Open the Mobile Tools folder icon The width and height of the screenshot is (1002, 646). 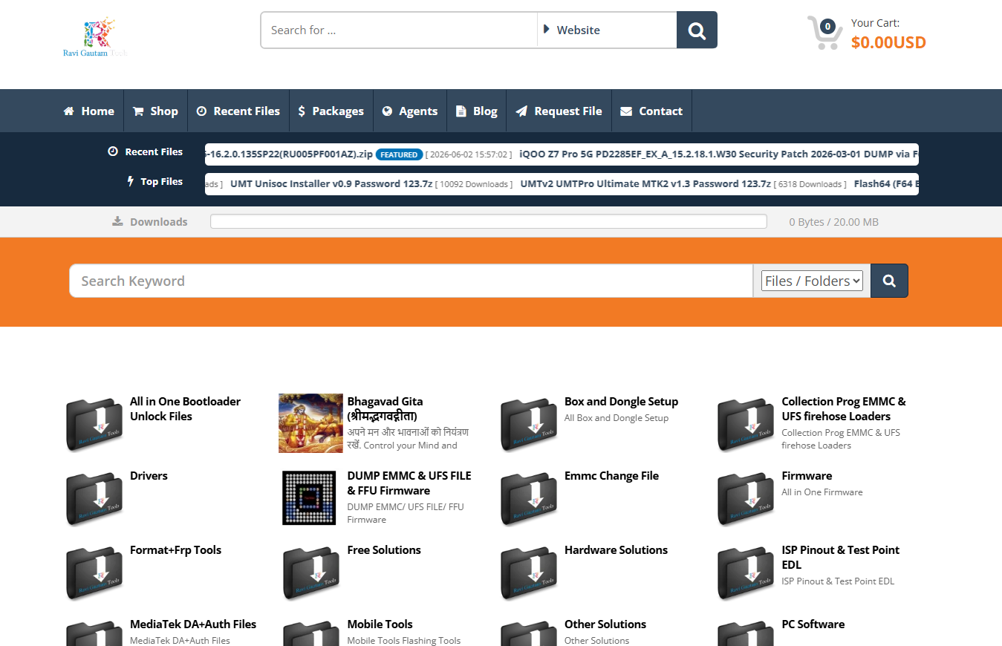pos(311,633)
